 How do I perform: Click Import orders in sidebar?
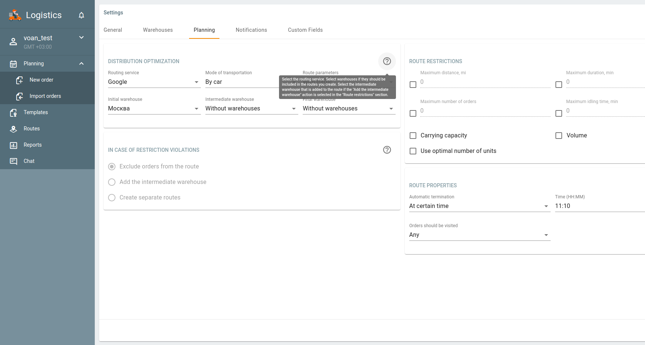45,96
